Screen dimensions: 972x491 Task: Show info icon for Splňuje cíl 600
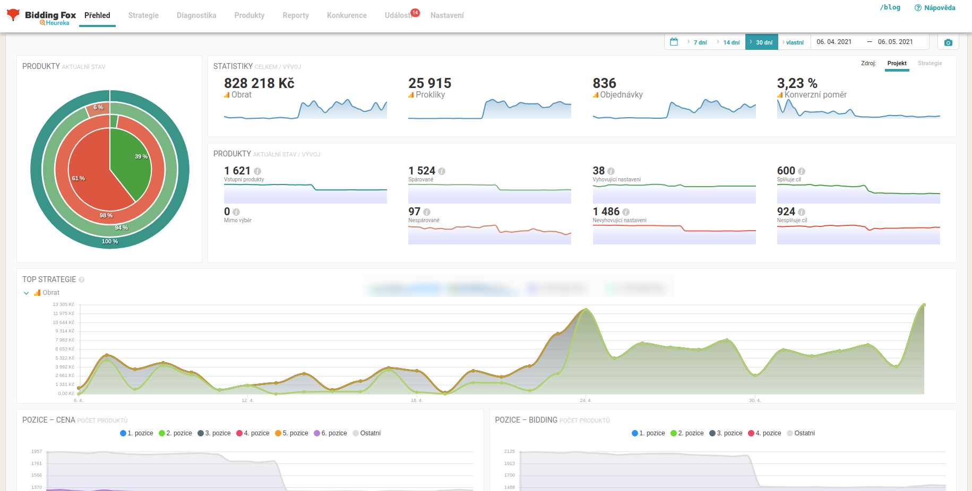[x=802, y=171]
